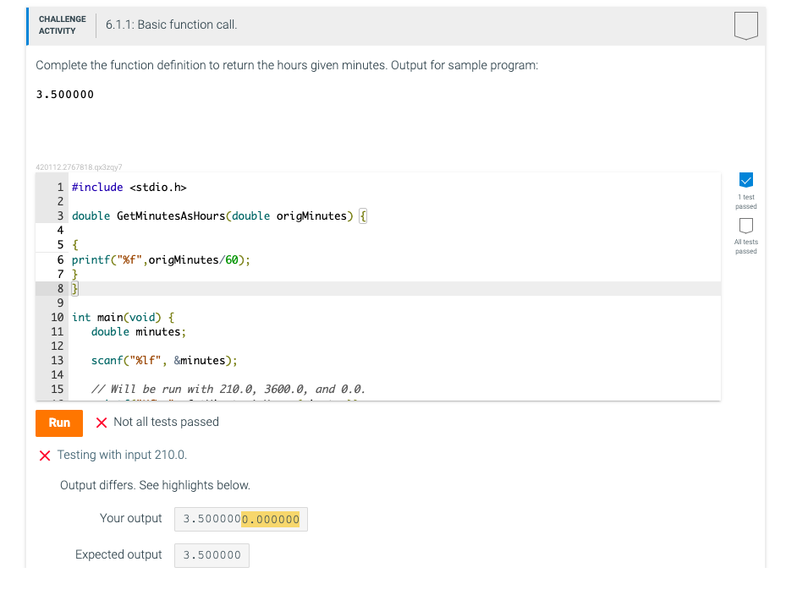The height and width of the screenshot is (611, 786).
Task: Click the red X beside "Testing with input 210.0"
Action: click(x=45, y=454)
